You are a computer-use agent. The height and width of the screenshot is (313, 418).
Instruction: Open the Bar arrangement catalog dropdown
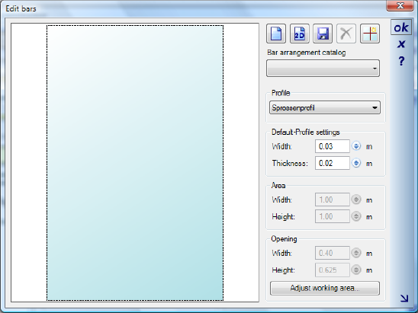pos(323,68)
